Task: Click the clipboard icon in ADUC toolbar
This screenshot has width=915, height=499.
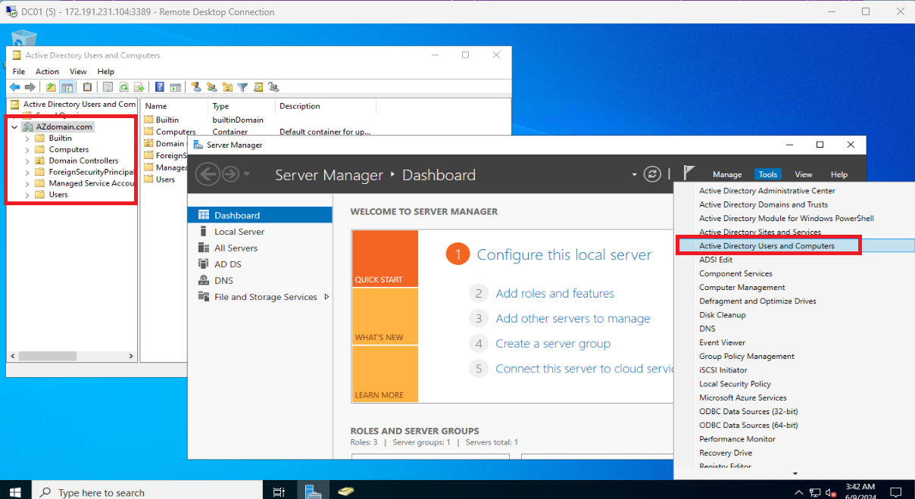Action: [87, 87]
